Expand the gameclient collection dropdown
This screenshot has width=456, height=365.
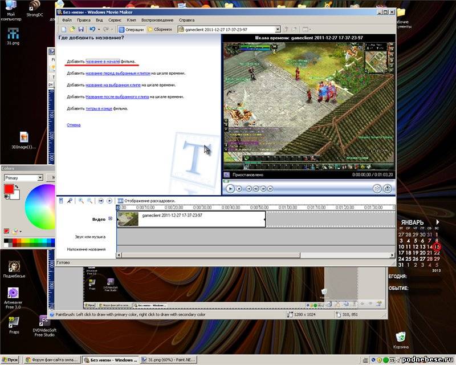[x=278, y=30]
